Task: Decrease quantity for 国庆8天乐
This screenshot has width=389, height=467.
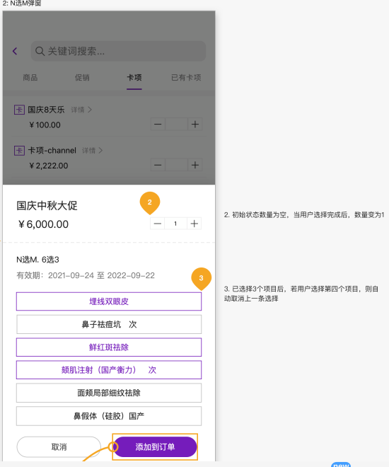Action: [x=158, y=125]
